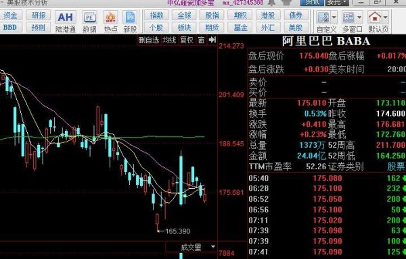Select the 美股 market tab

(x=296, y=28)
